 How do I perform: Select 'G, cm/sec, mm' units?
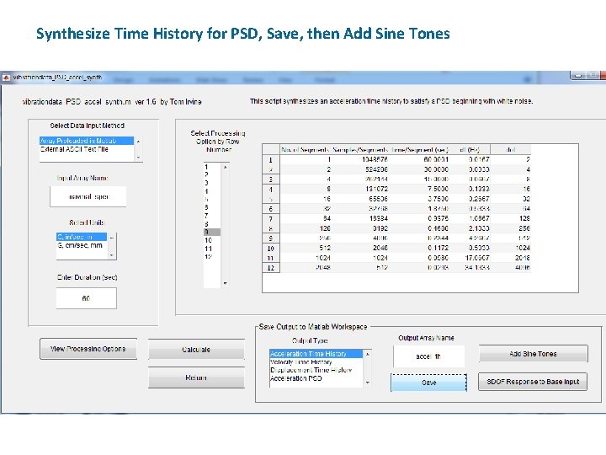pos(82,245)
